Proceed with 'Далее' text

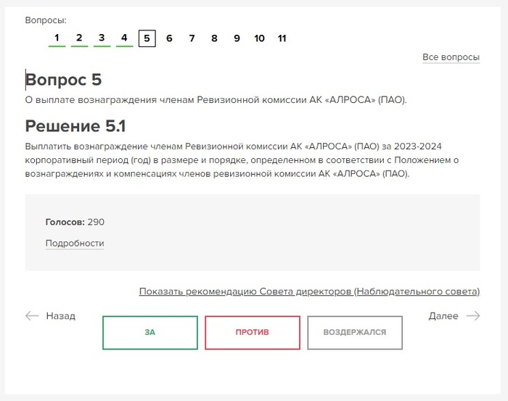point(443,316)
